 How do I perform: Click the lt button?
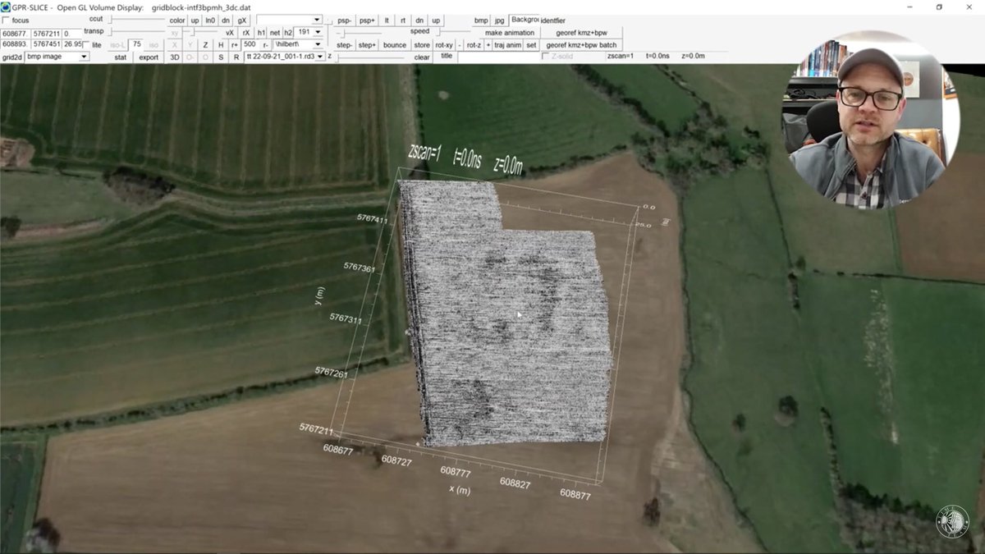tap(387, 20)
